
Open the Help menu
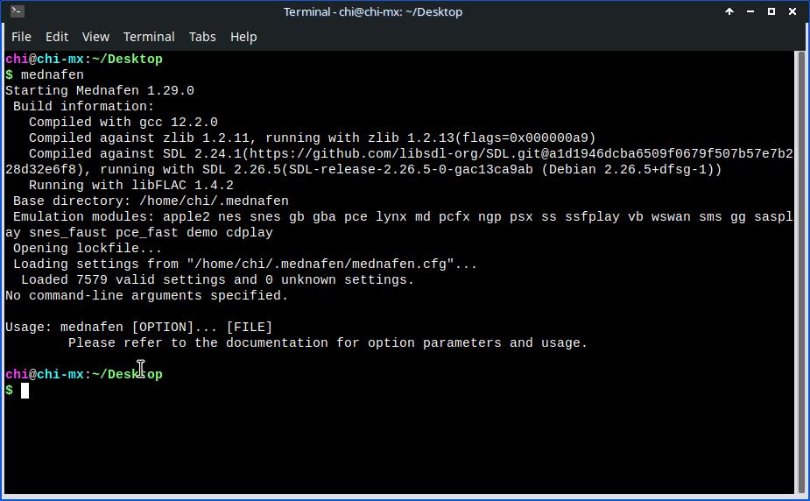coord(243,37)
